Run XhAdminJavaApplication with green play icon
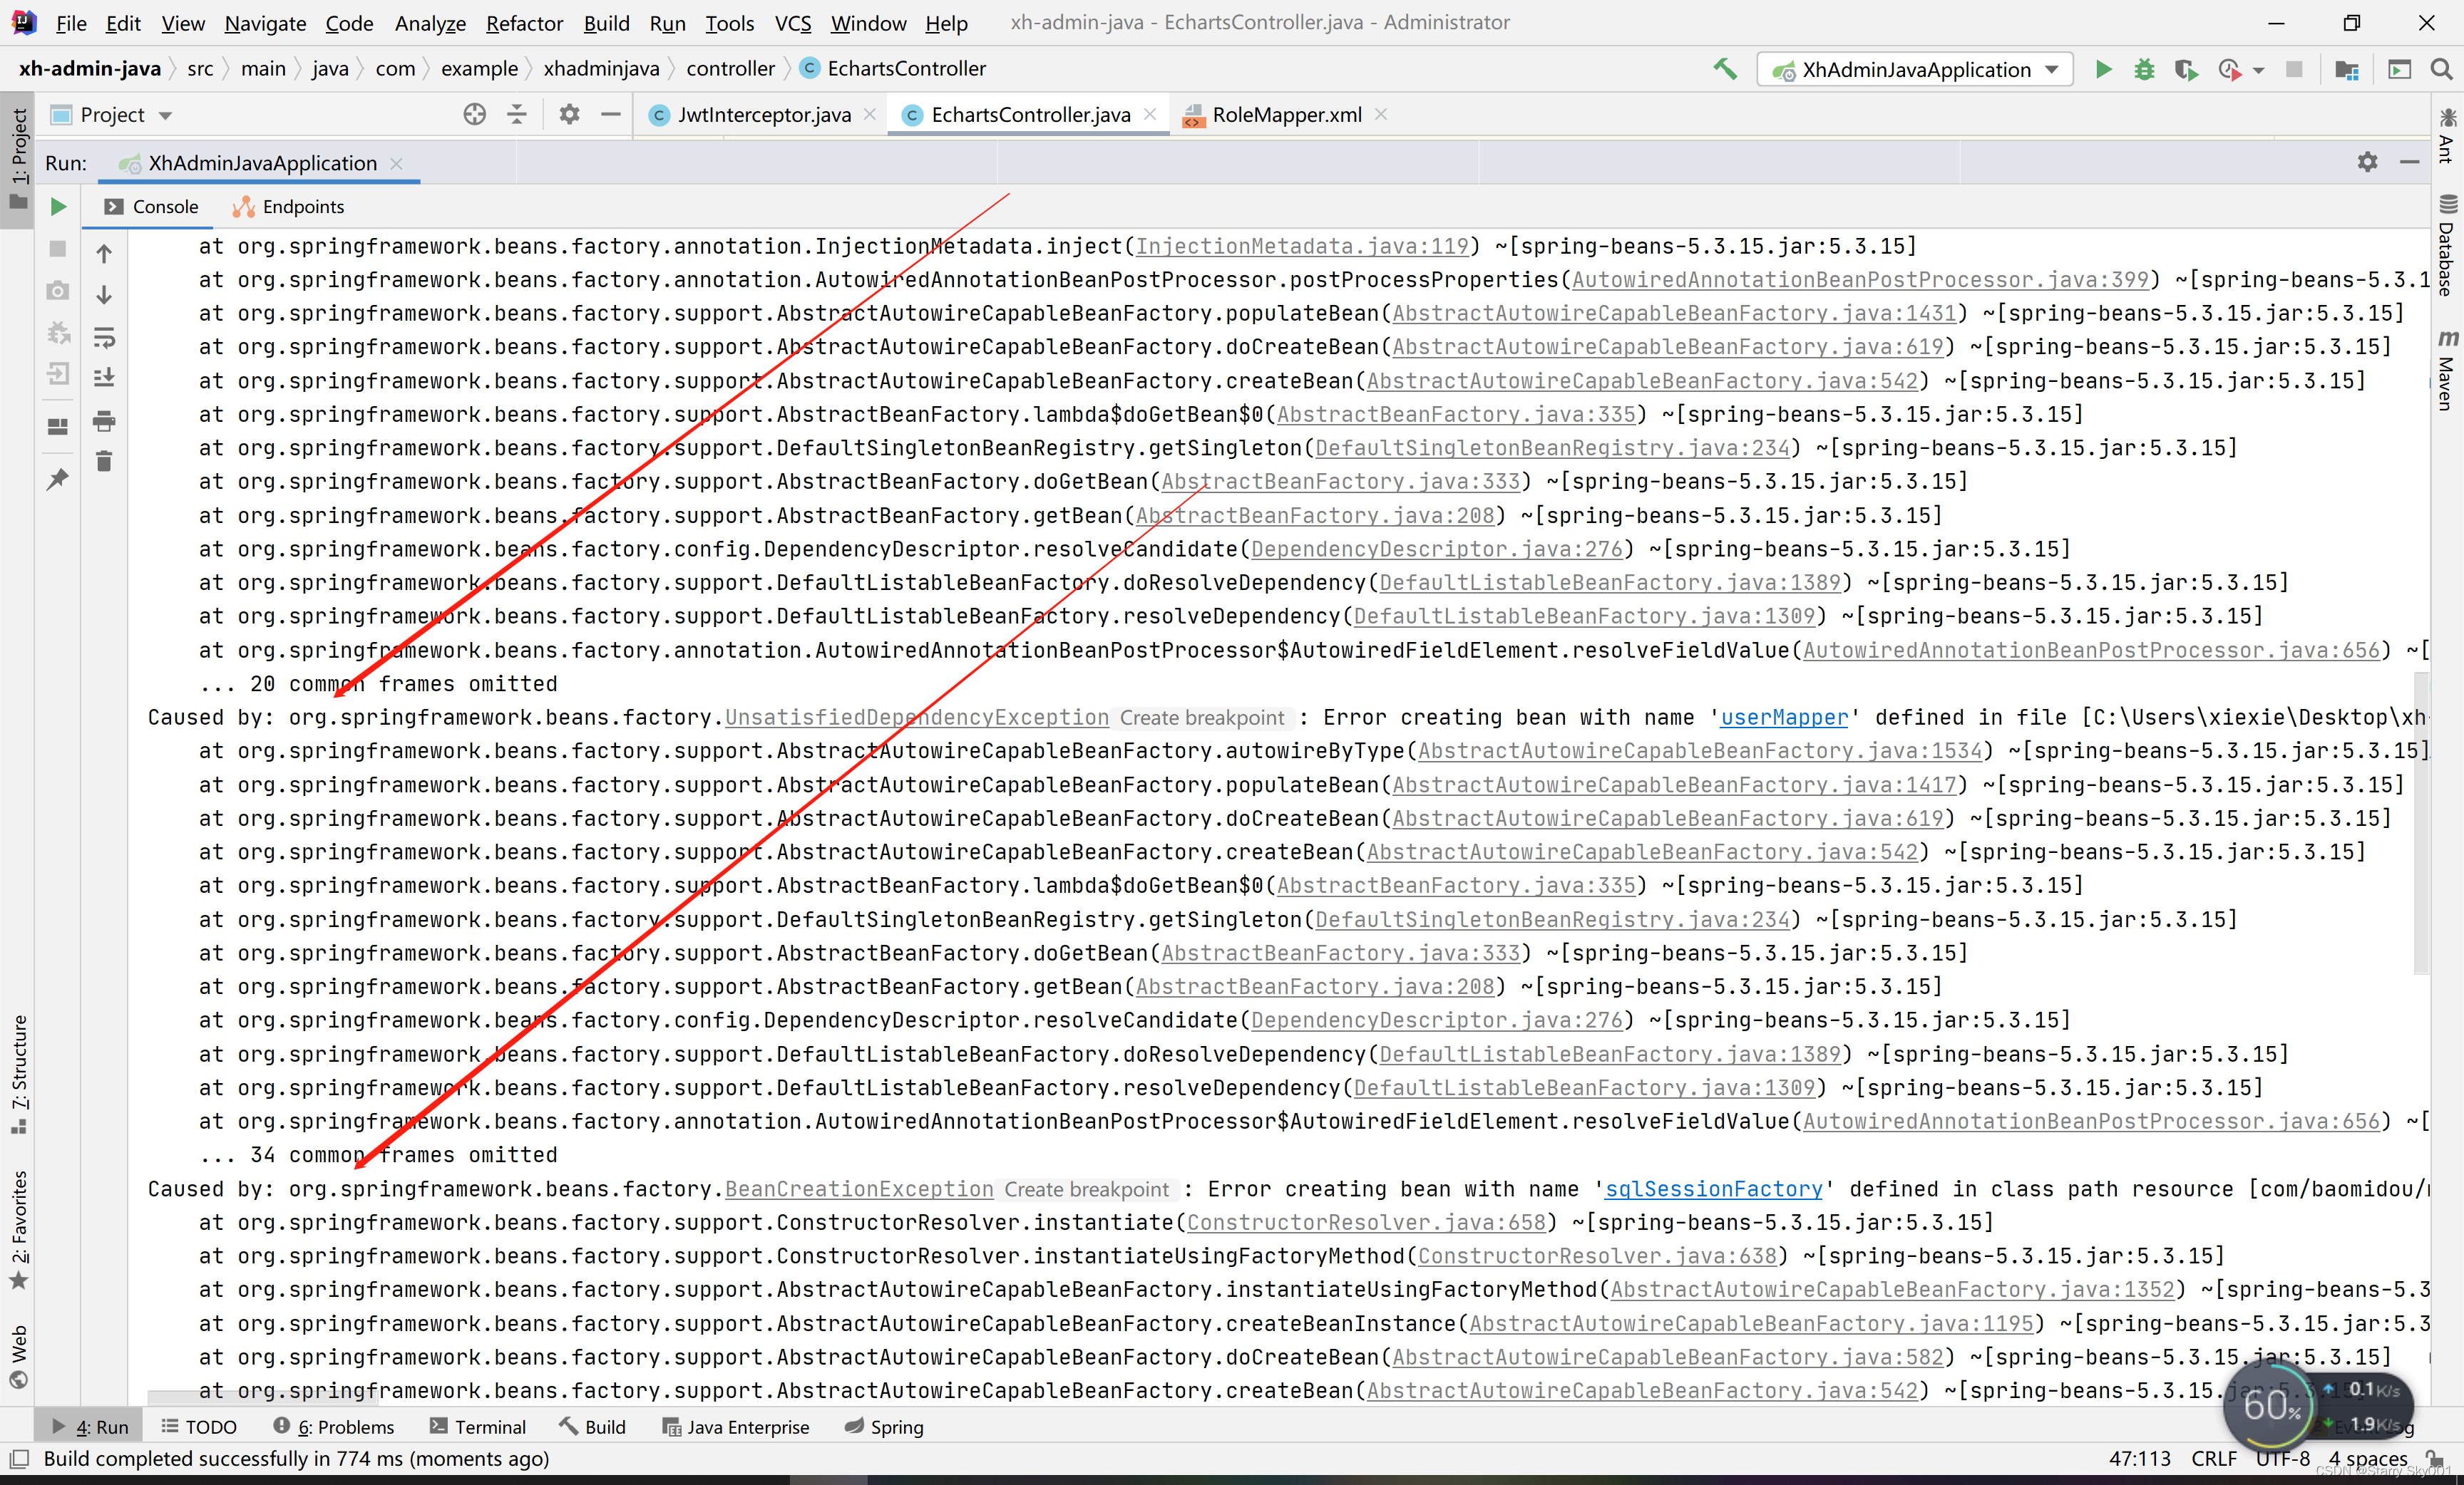2464x1485 pixels. [x=2103, y=69]
